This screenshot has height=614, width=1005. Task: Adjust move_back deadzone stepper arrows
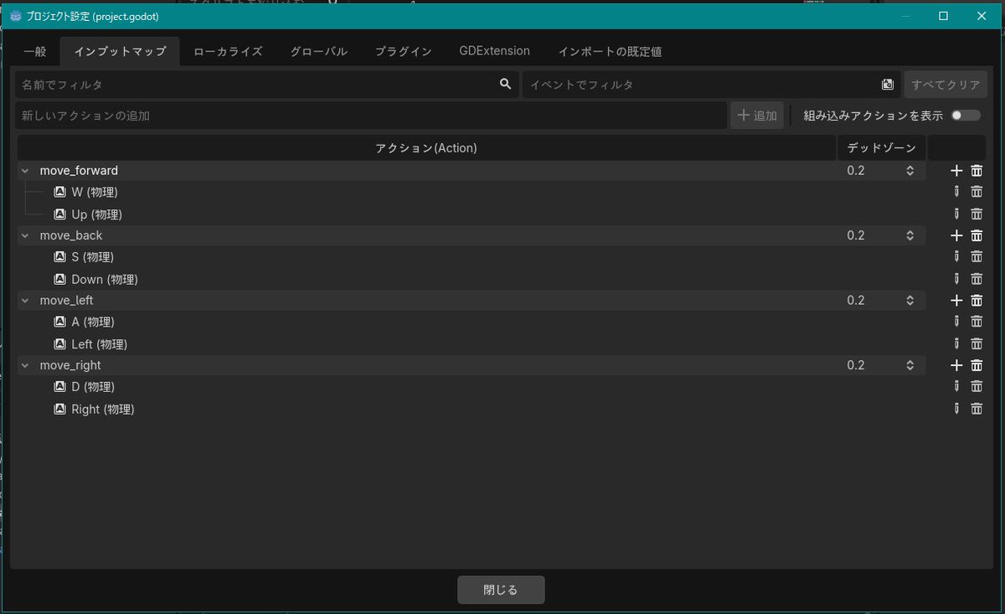tap(910, 235)
